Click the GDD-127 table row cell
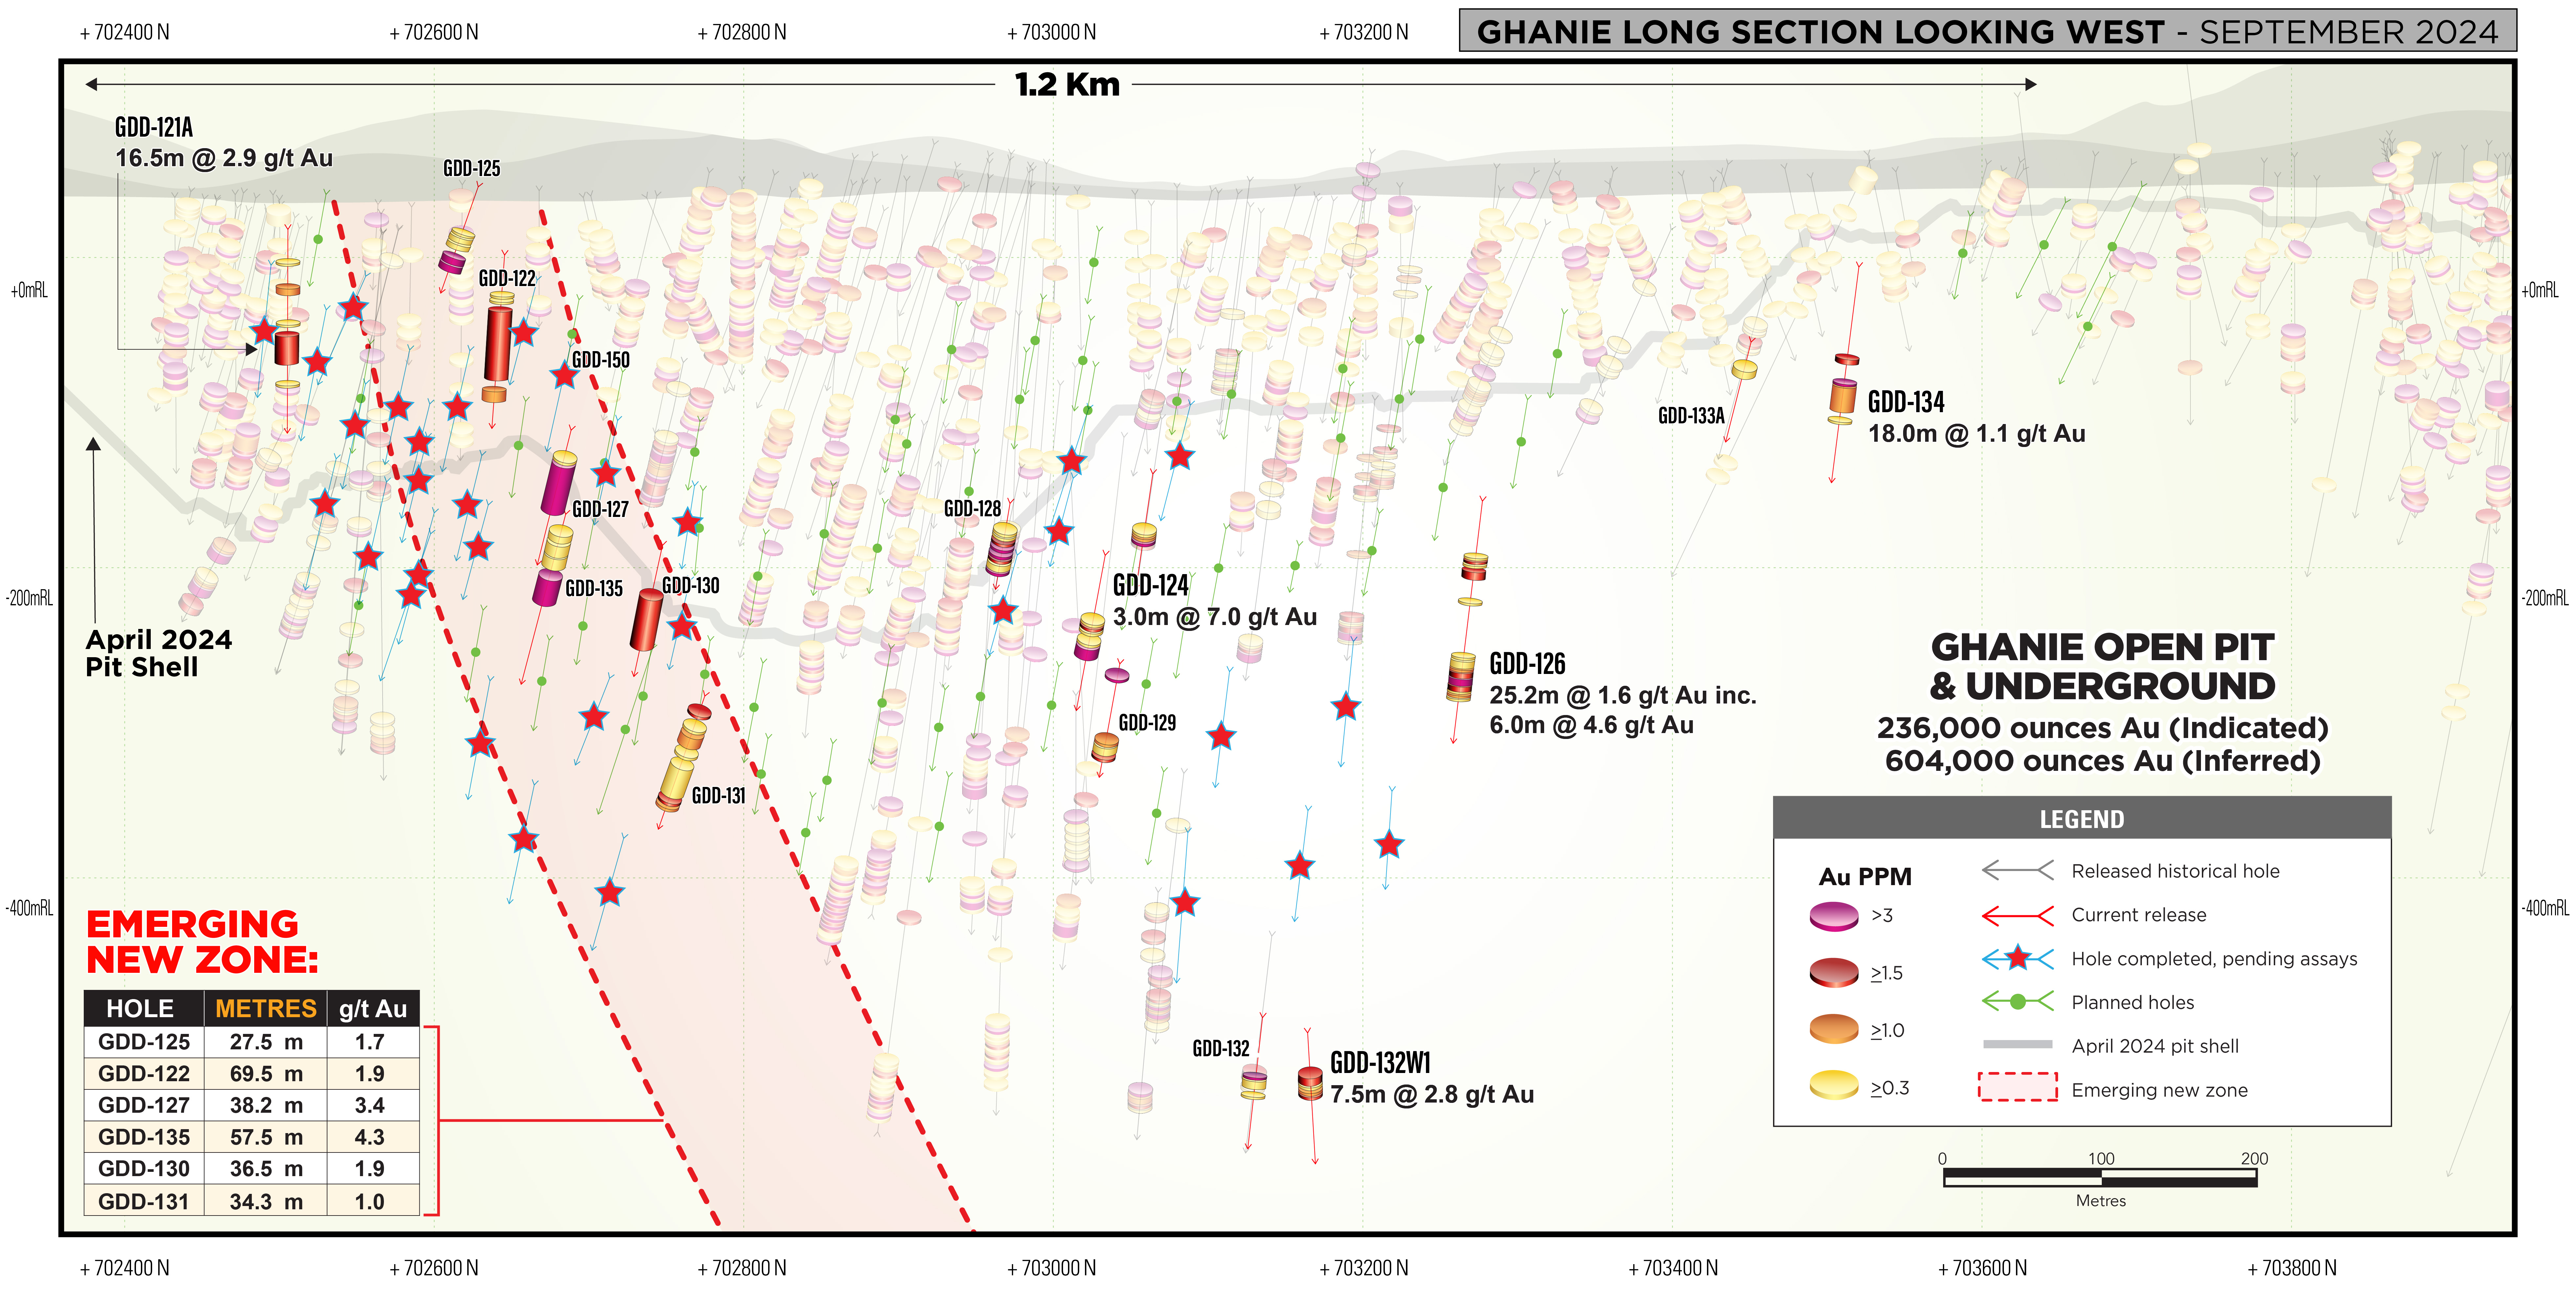Image resolution: width=2576 pixels, height=1296 pixels. click(144, 1106)
